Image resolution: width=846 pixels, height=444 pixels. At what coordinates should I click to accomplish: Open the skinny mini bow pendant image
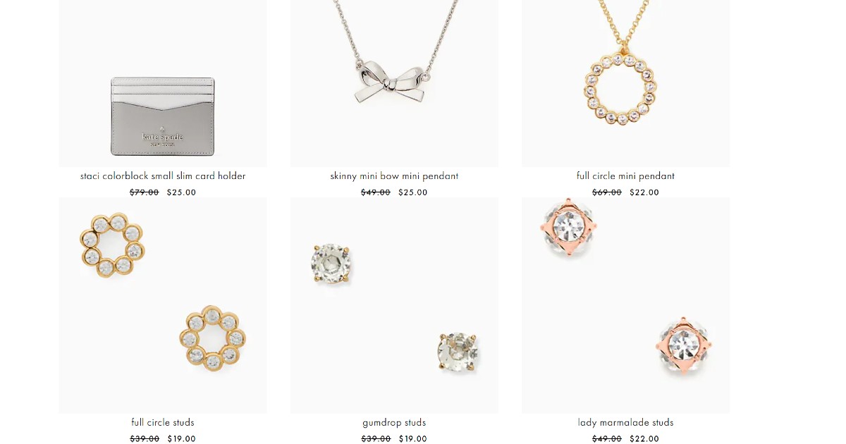click(394, 83)
